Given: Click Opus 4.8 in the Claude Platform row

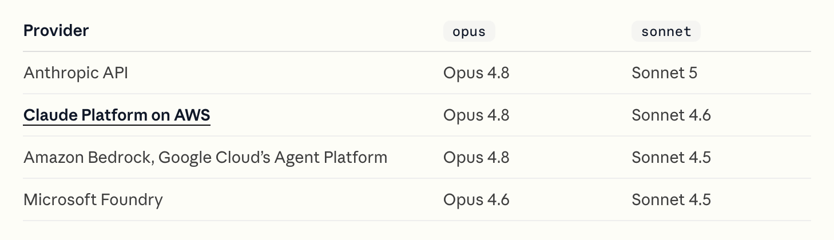Looking at the screenshot, I should click(x=476, y=115).
